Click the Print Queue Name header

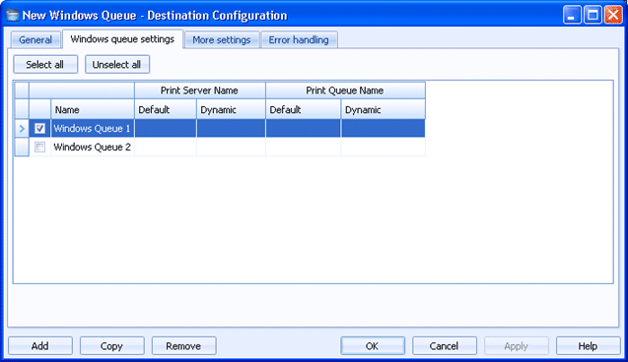point(345,90)
